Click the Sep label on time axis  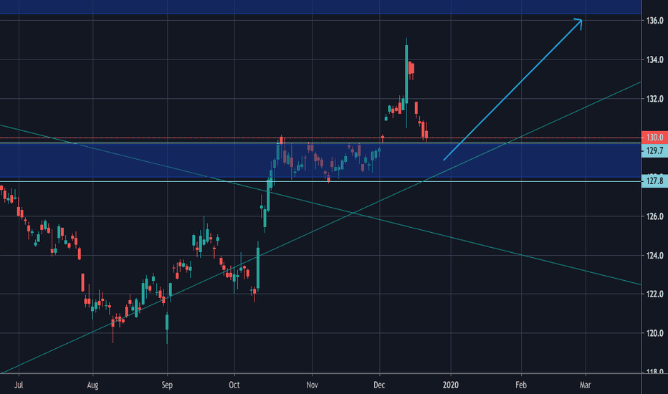point(167,385)
